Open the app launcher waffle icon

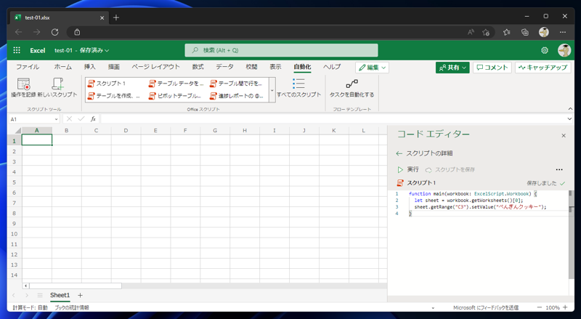(17, 50)
